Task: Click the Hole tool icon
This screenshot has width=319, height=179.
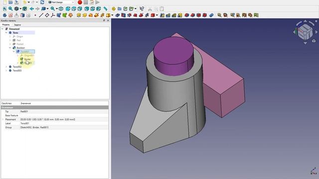Action: pyautogui.click(x=124, y=15)
